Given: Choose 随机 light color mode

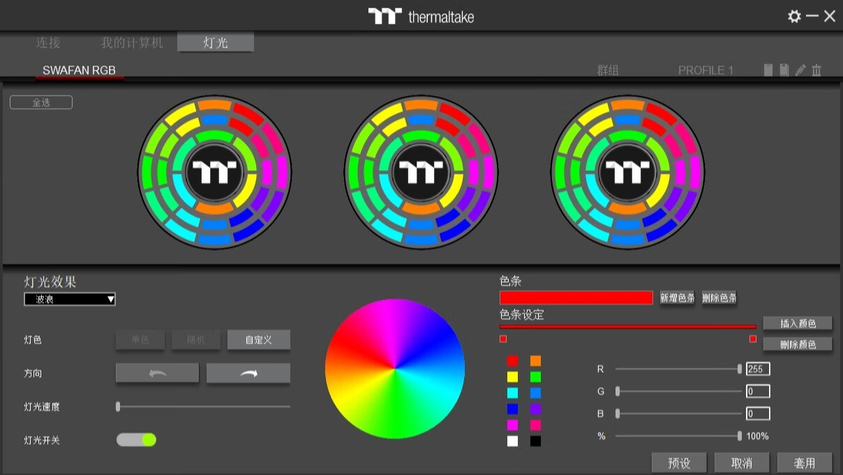Looking at the screenshot, I should (x=196, y=340).
